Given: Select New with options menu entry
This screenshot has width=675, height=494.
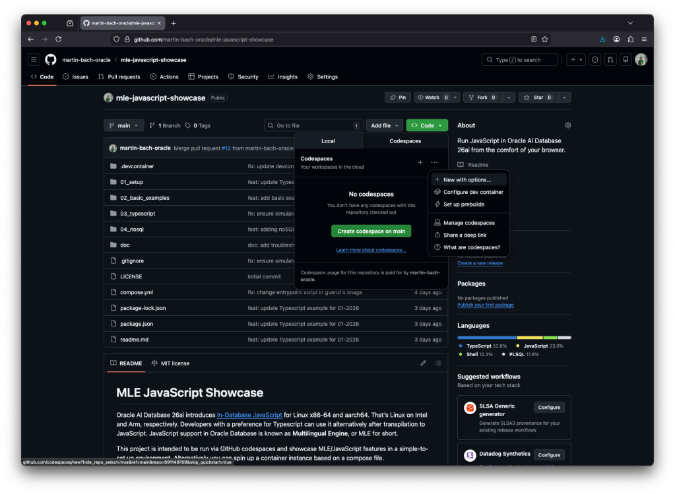Looking at the screenshot, I should click(x=466, y=179).
